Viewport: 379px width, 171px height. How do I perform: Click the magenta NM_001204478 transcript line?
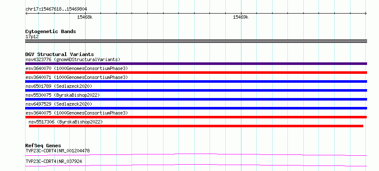[x=196, y=154]
